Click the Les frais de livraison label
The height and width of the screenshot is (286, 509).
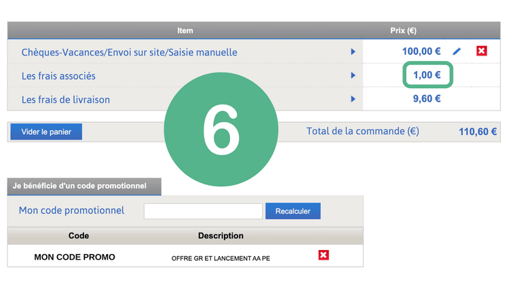[x=66, y=100]
